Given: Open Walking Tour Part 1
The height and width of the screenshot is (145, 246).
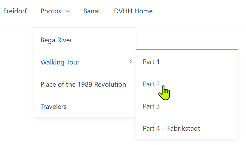Looking at the screenshot, I should click(151, 62).
